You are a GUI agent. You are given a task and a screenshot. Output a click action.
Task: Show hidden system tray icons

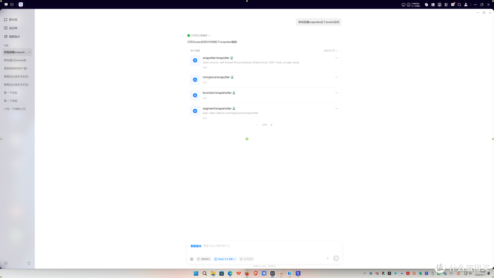(365, 273)
